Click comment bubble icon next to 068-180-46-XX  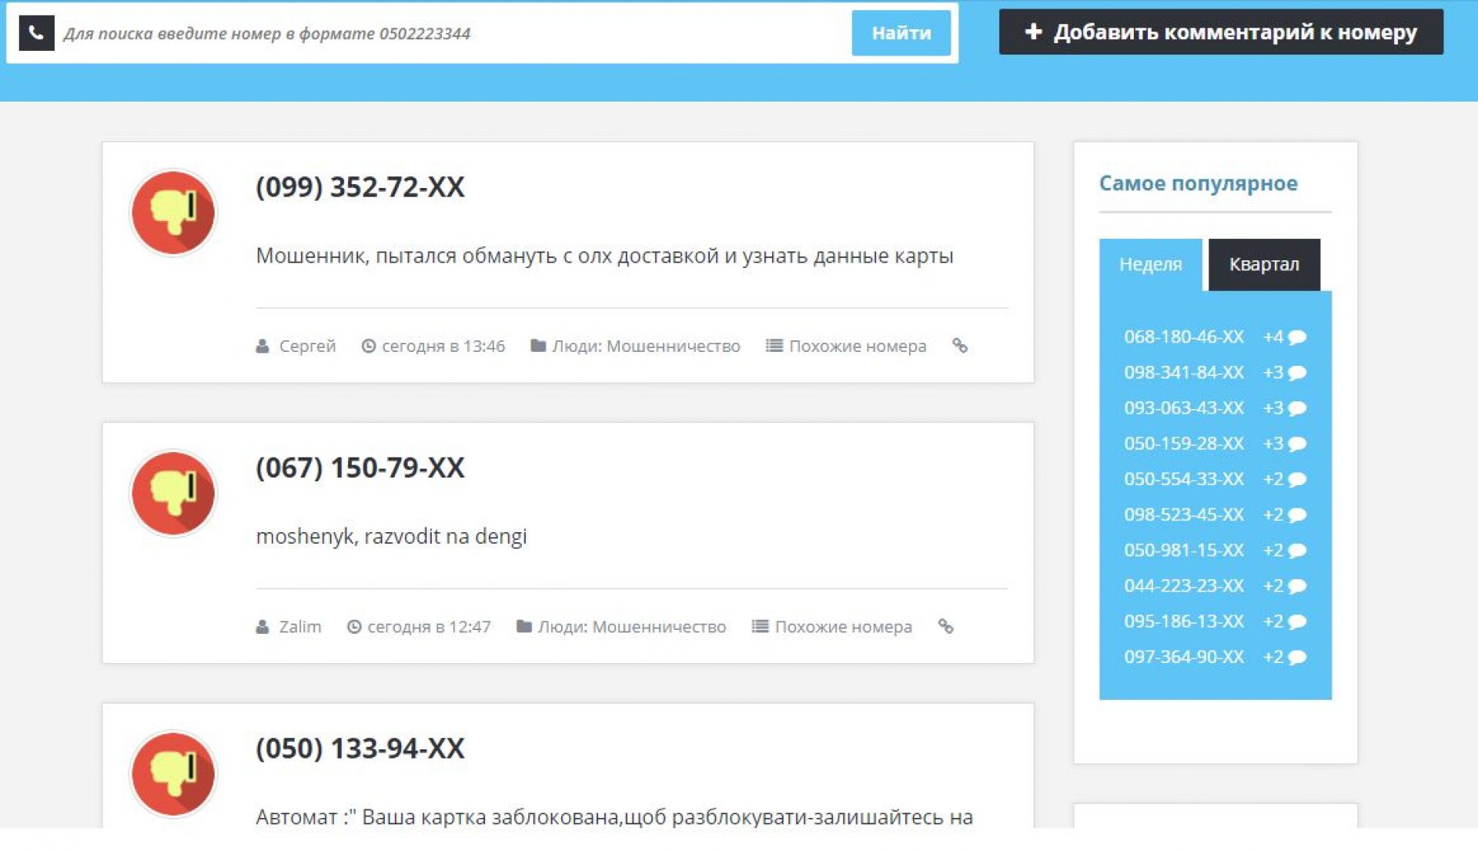click(1297, 337)
